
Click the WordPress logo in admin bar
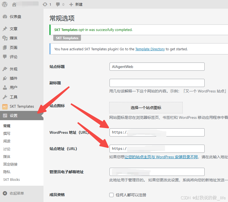tap(5, 4)
